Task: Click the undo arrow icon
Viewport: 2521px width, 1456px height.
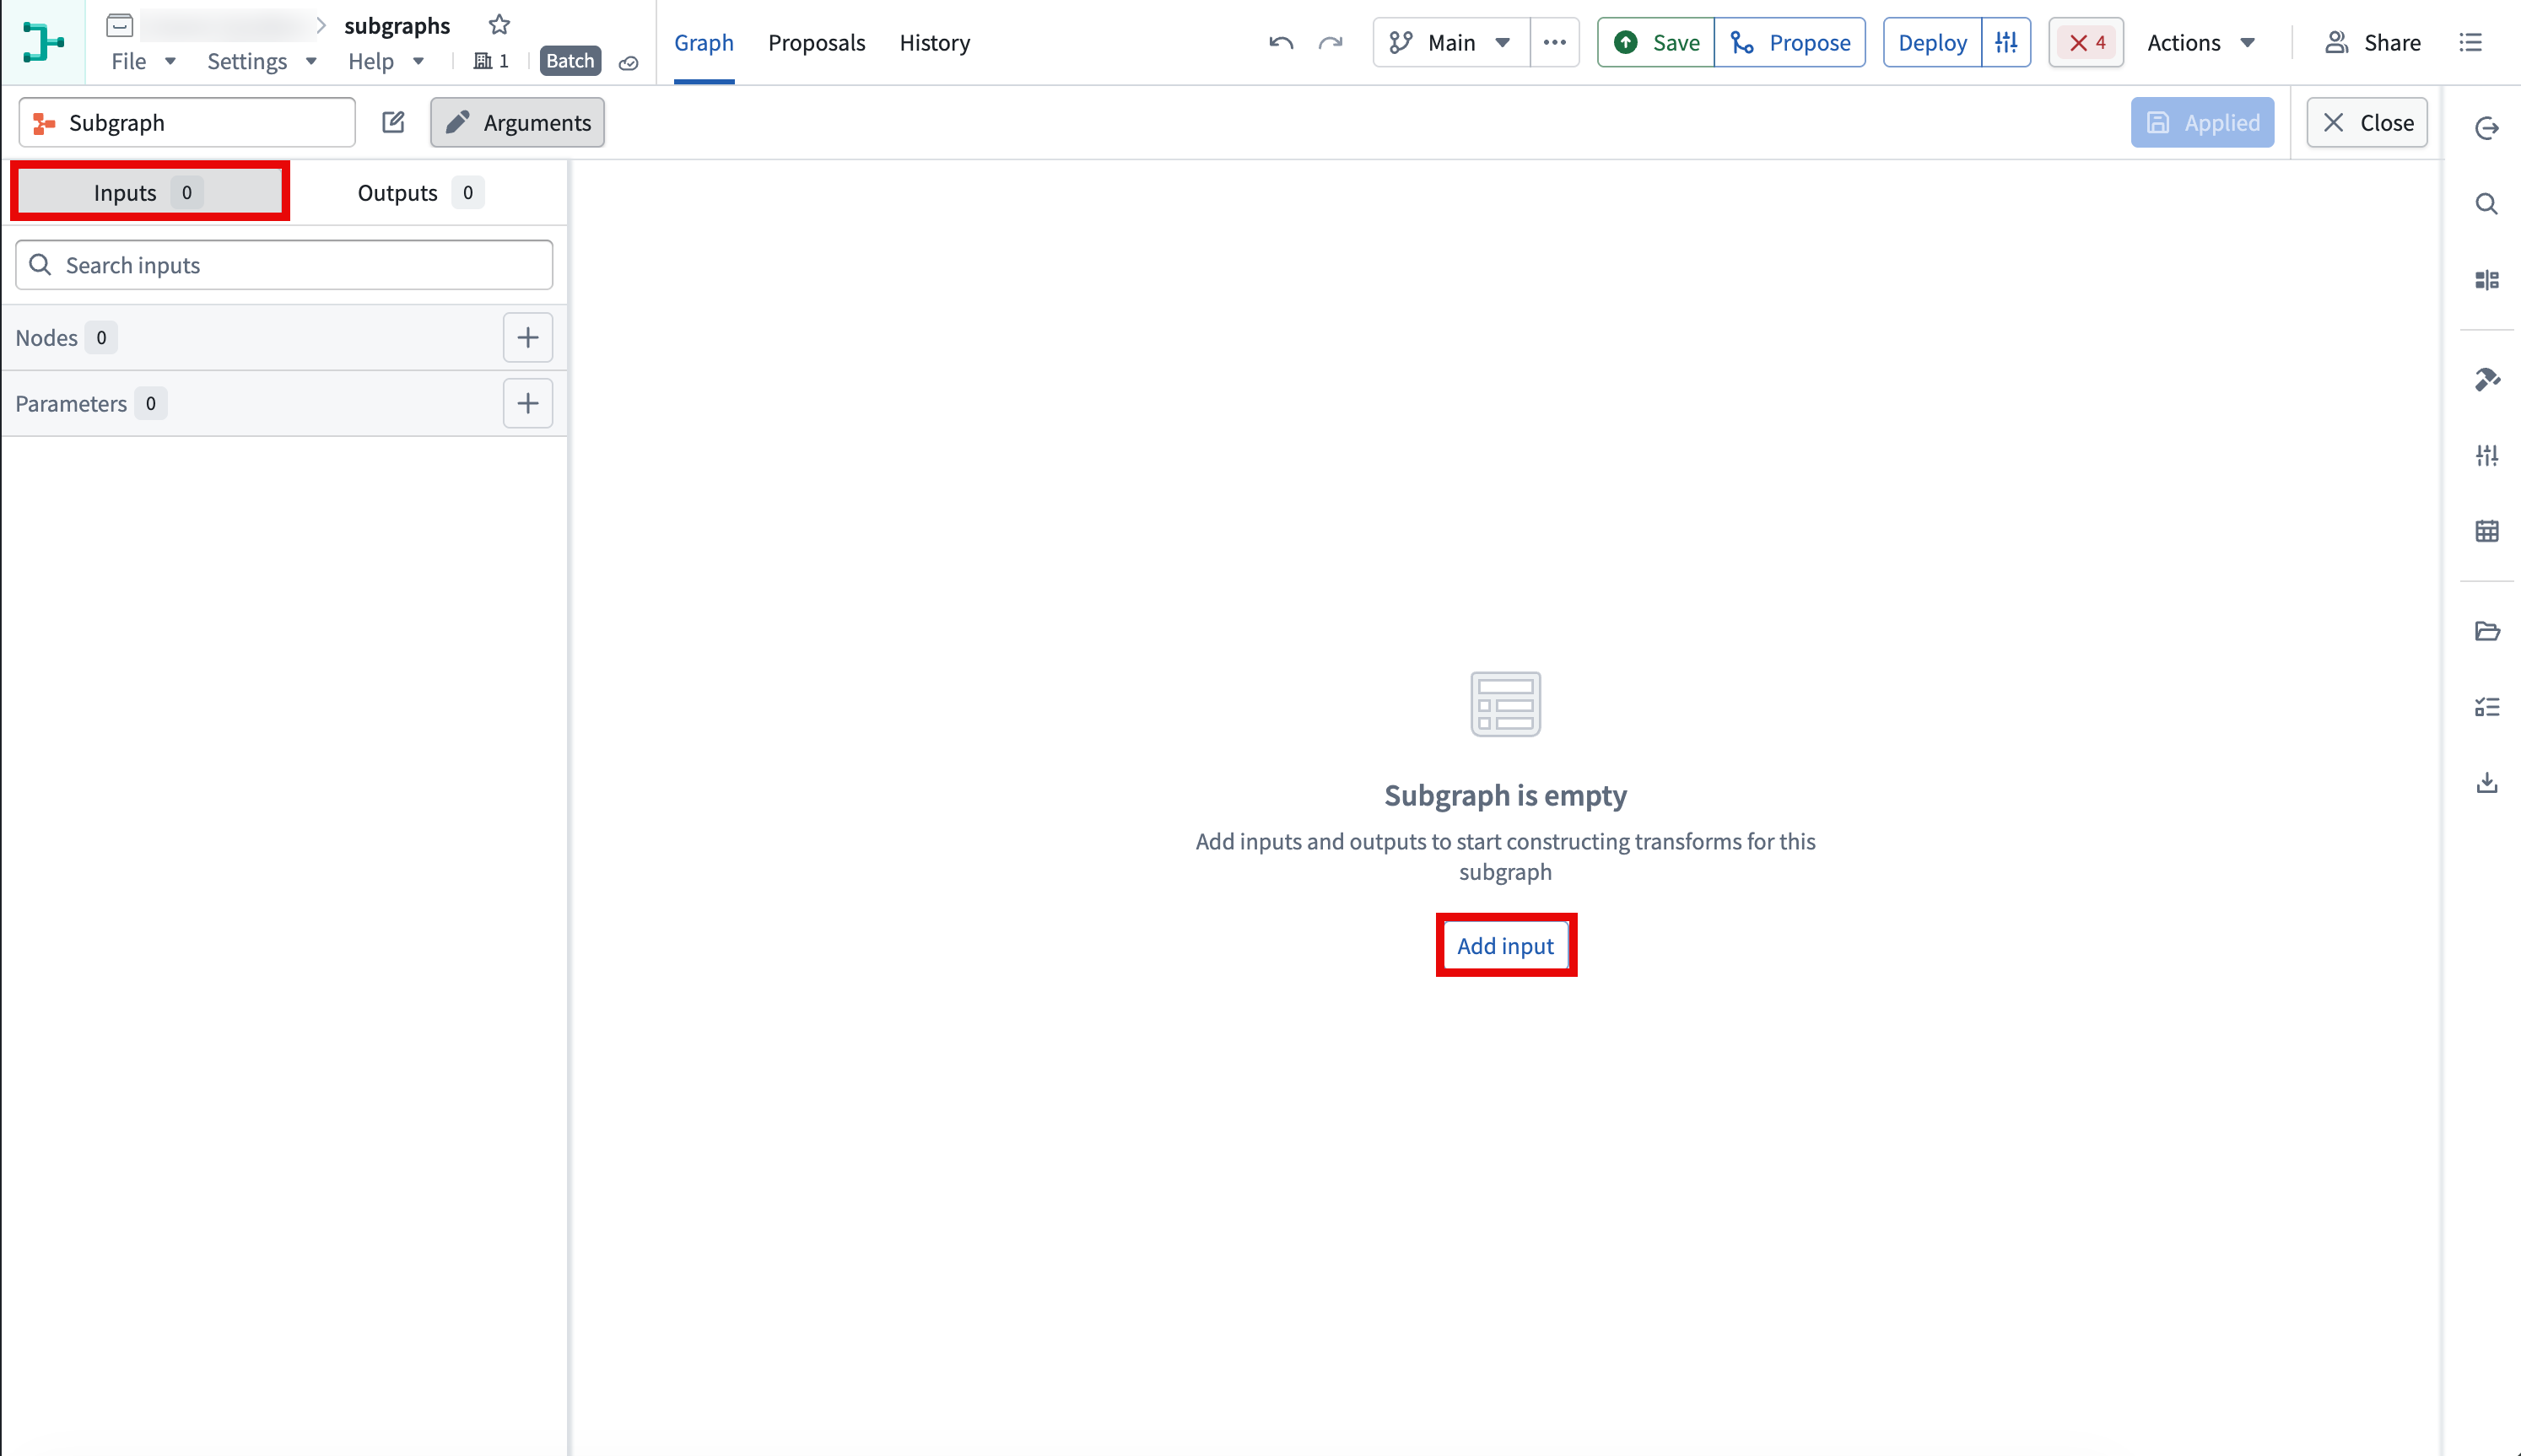Action: (1281, 42)
